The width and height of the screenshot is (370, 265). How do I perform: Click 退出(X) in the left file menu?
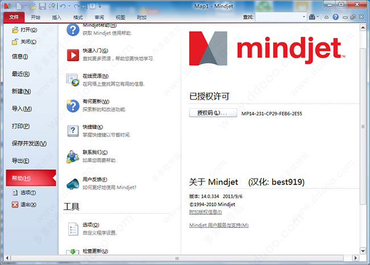pyautogui.click(x=24, y=204)
